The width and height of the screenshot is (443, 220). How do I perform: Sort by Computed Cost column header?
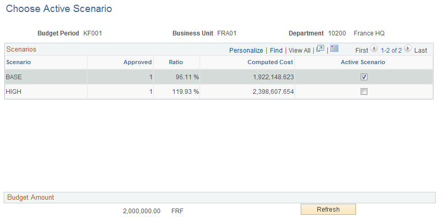coord(270,62)
